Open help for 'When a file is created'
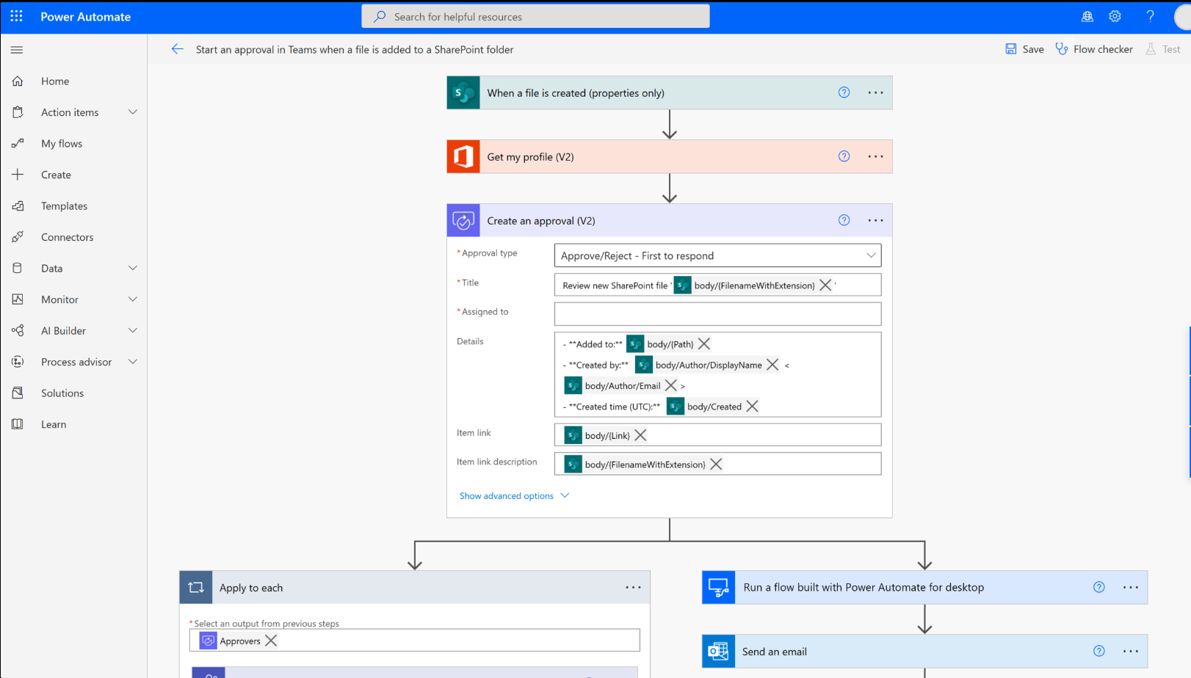Viewport: 1191px width, 678px height. point(844,92)
